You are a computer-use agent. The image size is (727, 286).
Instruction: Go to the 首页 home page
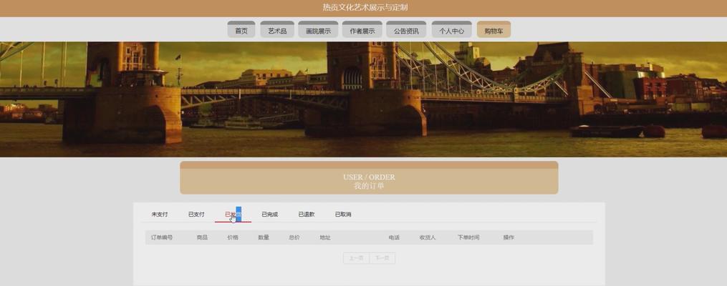click(x=241, y=29)
